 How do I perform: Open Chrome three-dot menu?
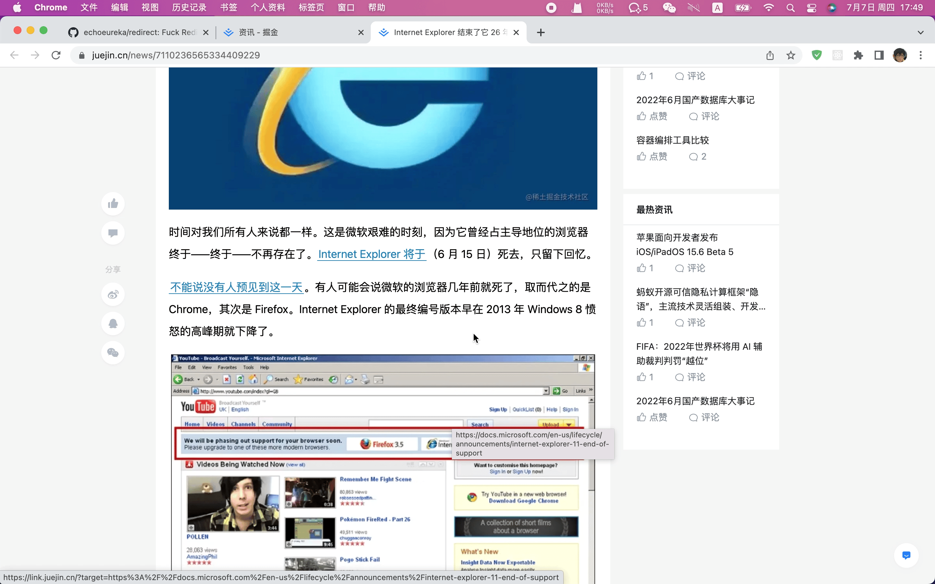tap(921, 55)
